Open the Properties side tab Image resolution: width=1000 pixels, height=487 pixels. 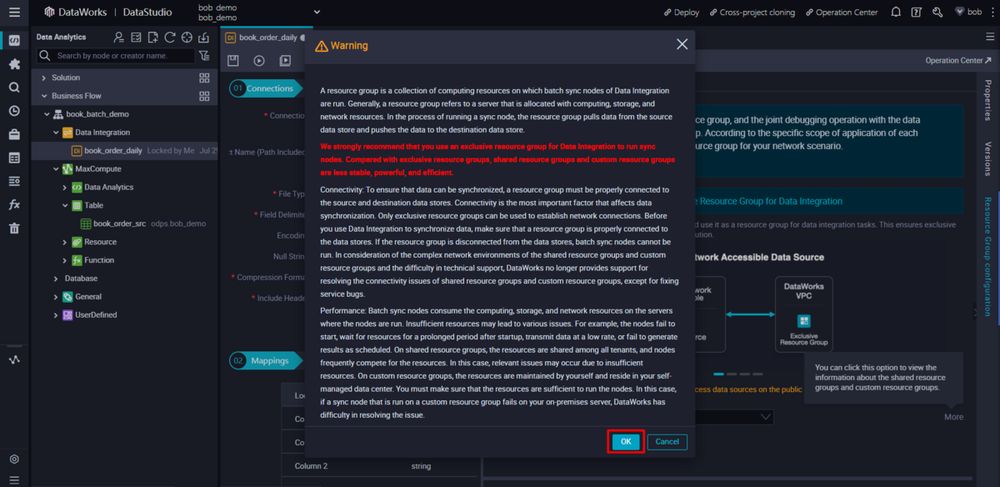[x=988, y=100]
